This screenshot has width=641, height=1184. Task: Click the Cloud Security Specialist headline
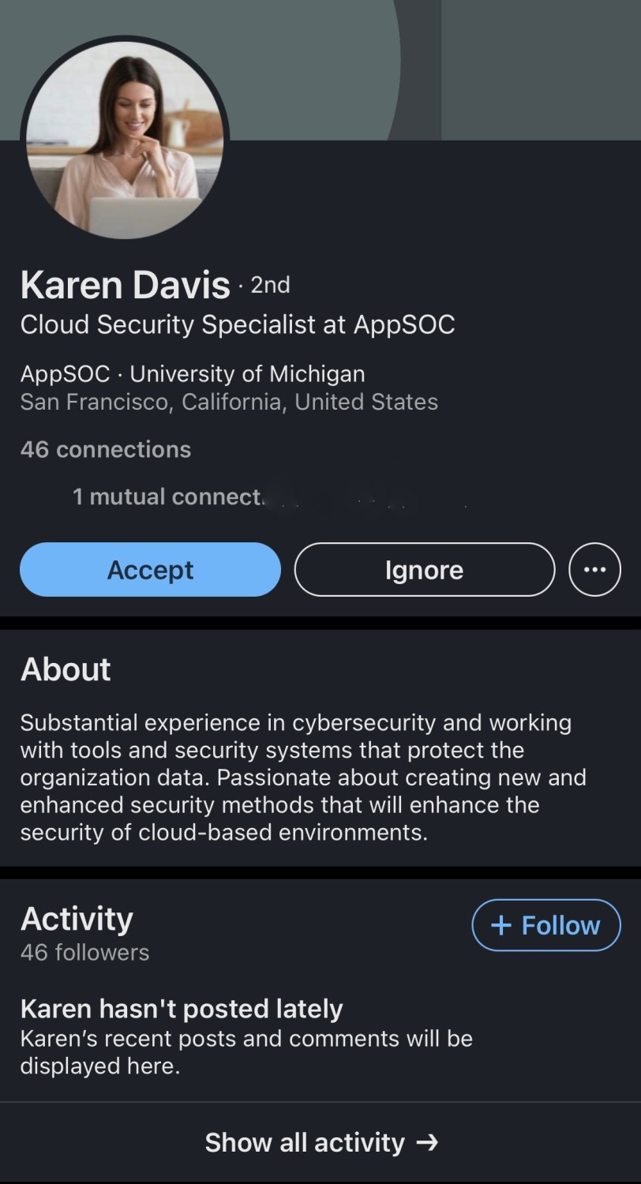(x=238, y=324)
